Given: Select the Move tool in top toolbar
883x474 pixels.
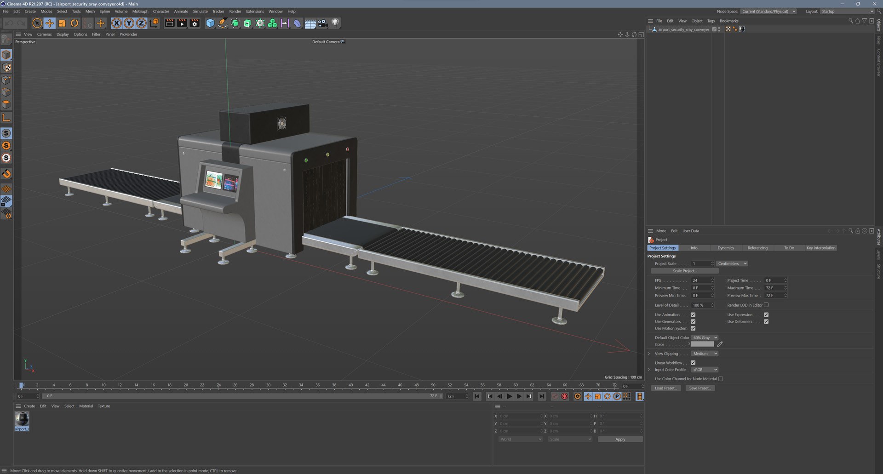Looking at the screenshot, I should pos(50,23).
